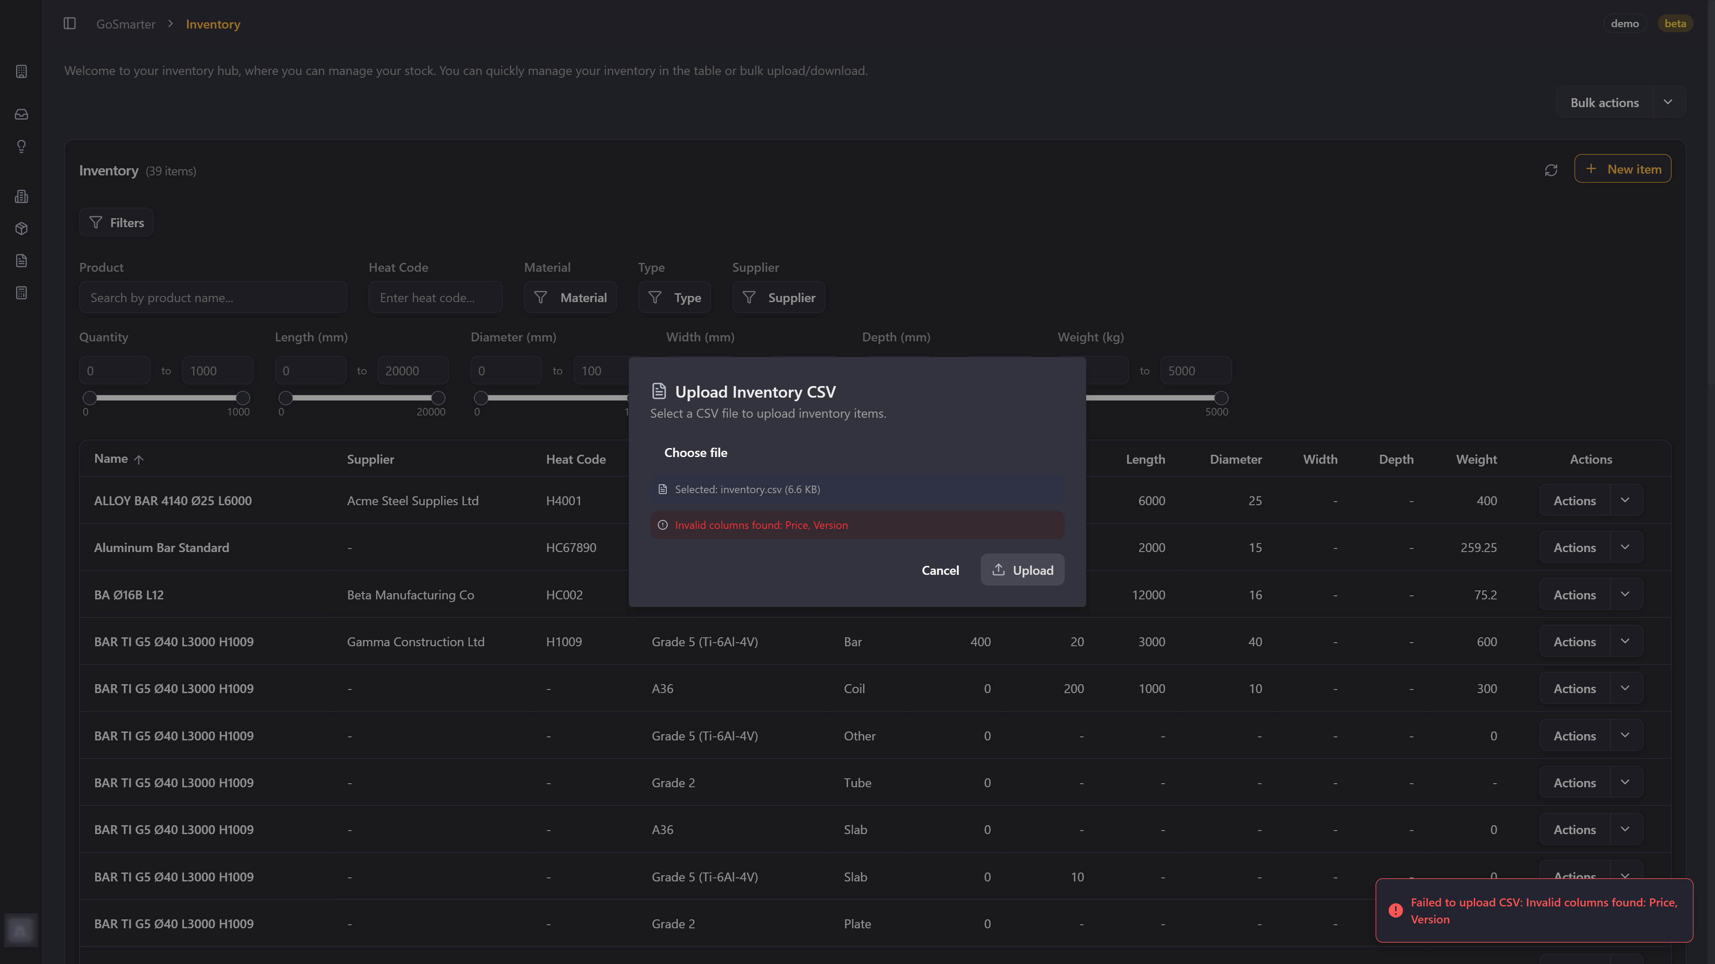Click the document sidebar icon
The height and width of the screenshot is (964, 1715).
tap(21, 261)
